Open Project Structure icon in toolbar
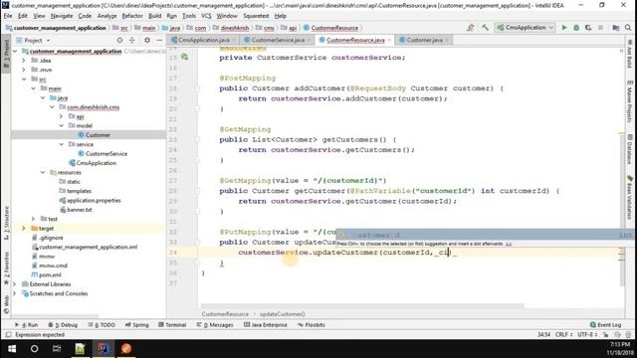This screenshot has width=637, height=358. click(x=616, y=28)
